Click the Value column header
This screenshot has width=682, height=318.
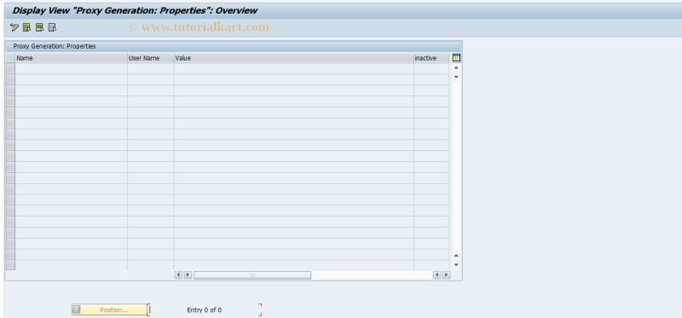click(293, 58)
